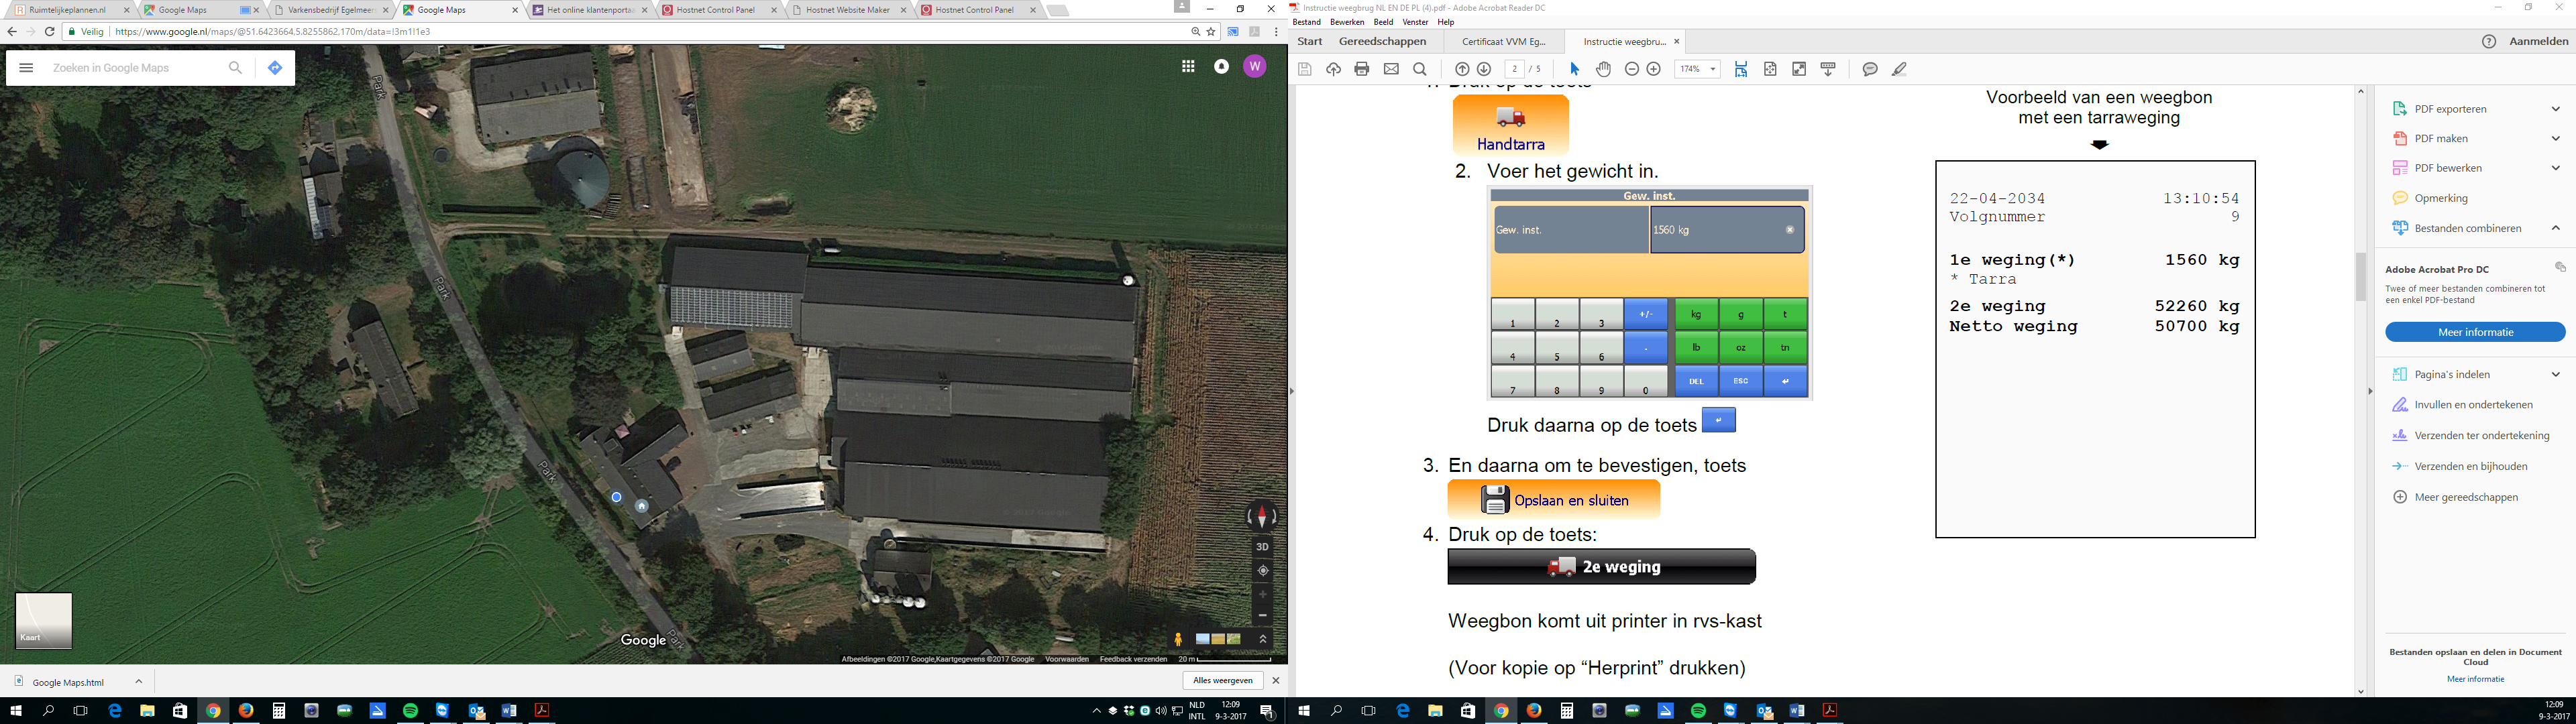Screen dimensions: 2576x724
Task: Zoom out with the minus button in Acrobat
Action: tap(1632, 69)
